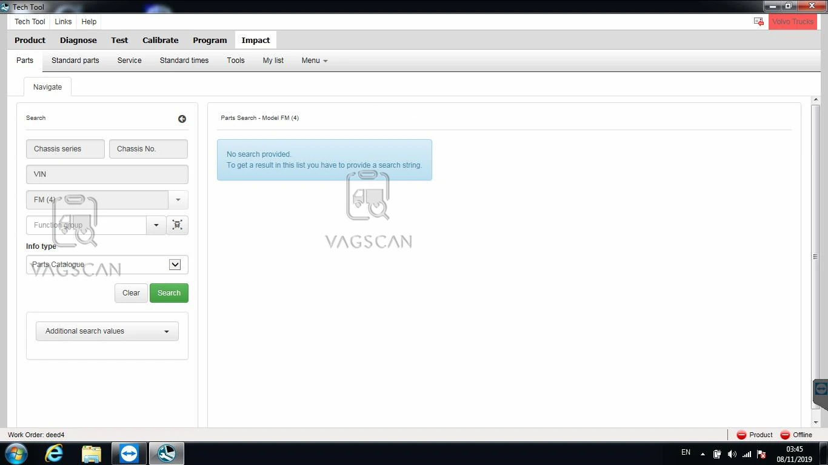
Task: Select the Impact tab
Action: pyautogui.click(x=256, y=41)
